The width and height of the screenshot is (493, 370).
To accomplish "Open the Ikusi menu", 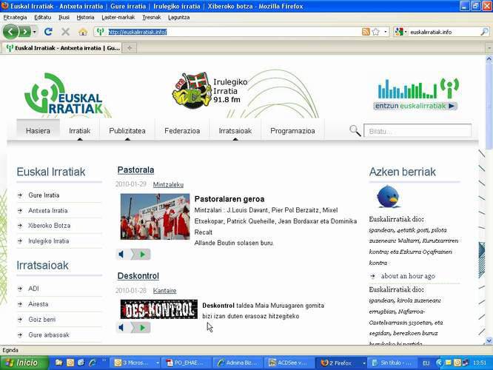I will (x=64, y=18).
